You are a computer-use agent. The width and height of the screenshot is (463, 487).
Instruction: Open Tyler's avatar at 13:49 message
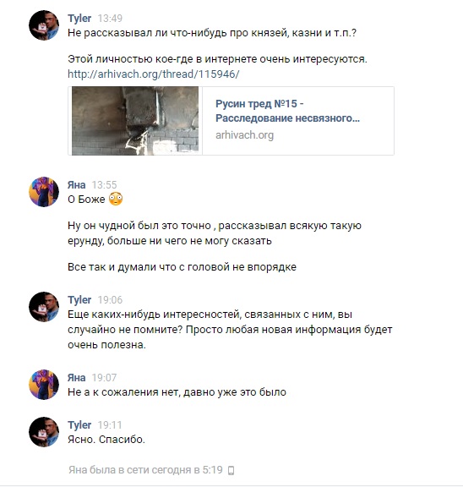coord(44,25)
